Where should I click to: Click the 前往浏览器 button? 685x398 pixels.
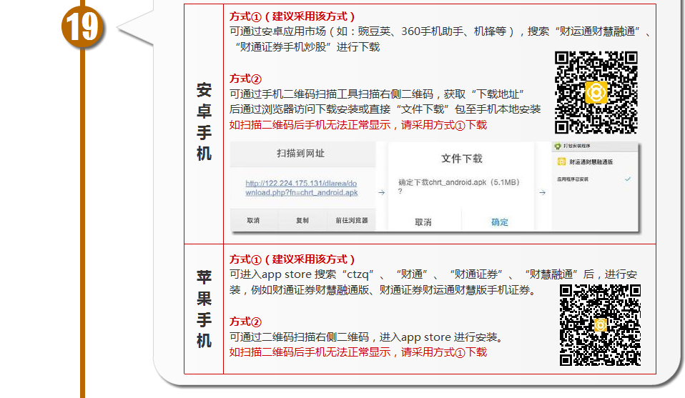pos(352,220)
